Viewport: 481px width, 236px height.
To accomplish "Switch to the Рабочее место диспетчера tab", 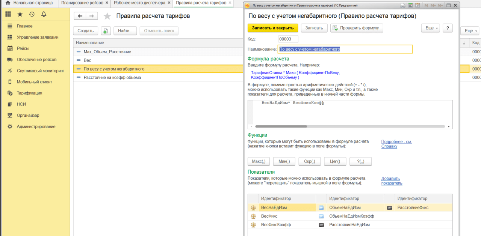I will (x=139, y=3).
